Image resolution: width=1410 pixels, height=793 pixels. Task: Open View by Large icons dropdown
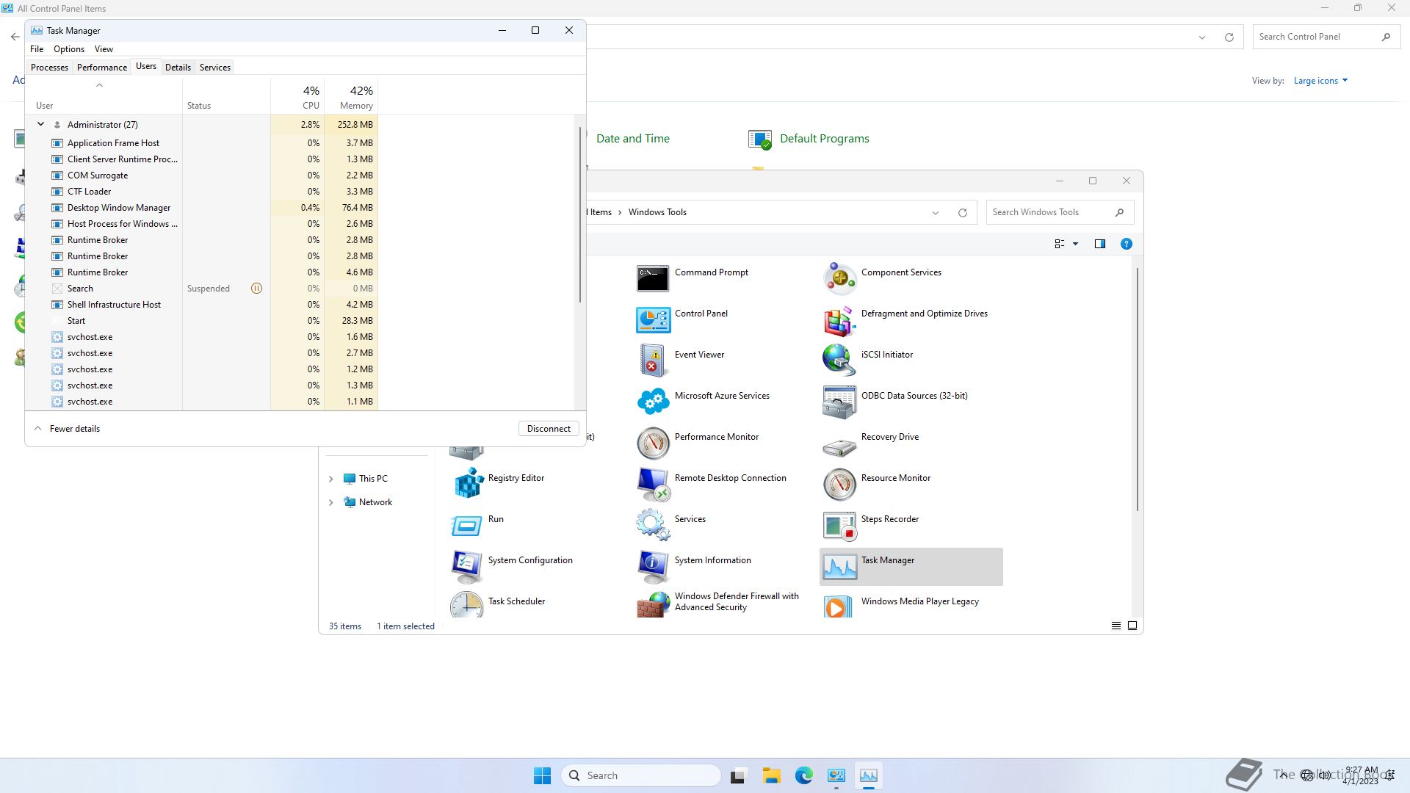point(1320,81)
